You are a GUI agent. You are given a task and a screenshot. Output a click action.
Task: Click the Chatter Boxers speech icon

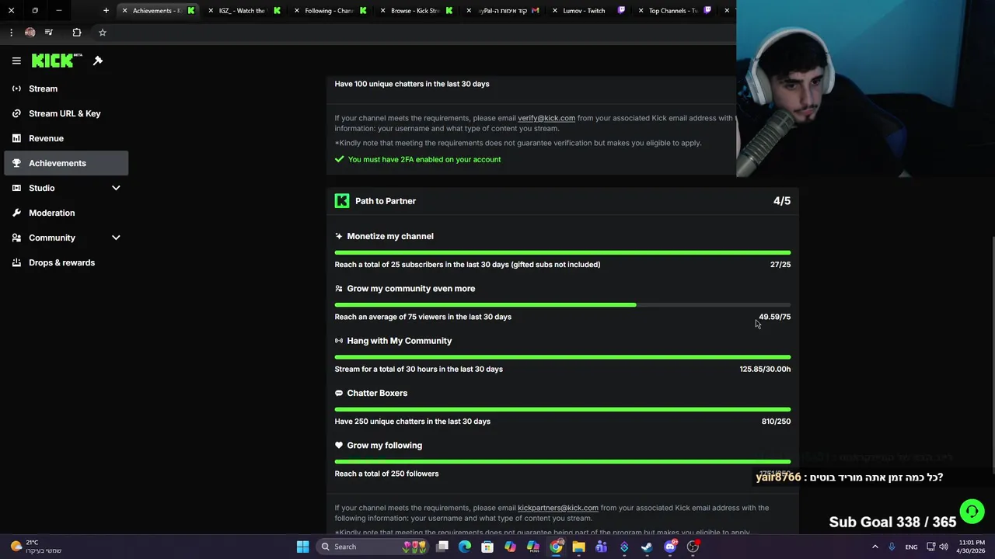(339, 393)
